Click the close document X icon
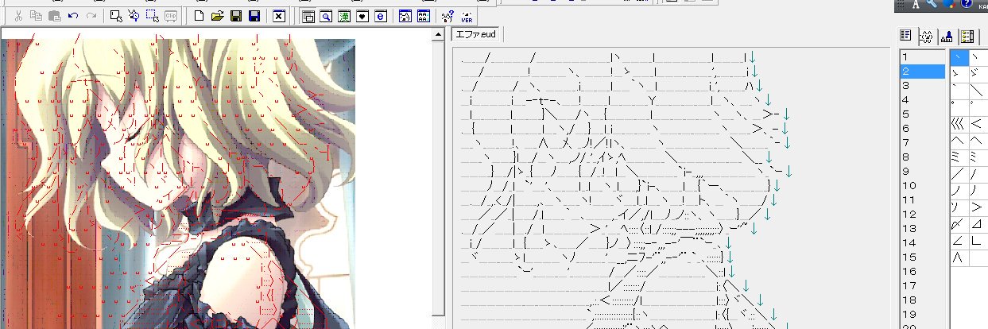988x329 pixels. point(278,16)
